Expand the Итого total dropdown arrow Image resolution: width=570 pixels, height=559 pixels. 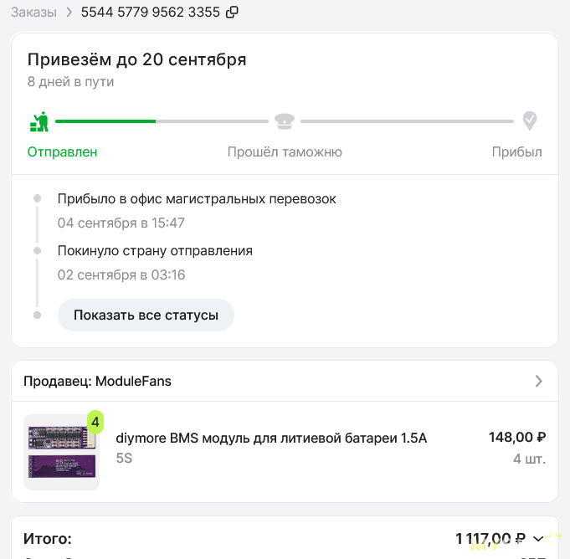click(x=538, y=538)
